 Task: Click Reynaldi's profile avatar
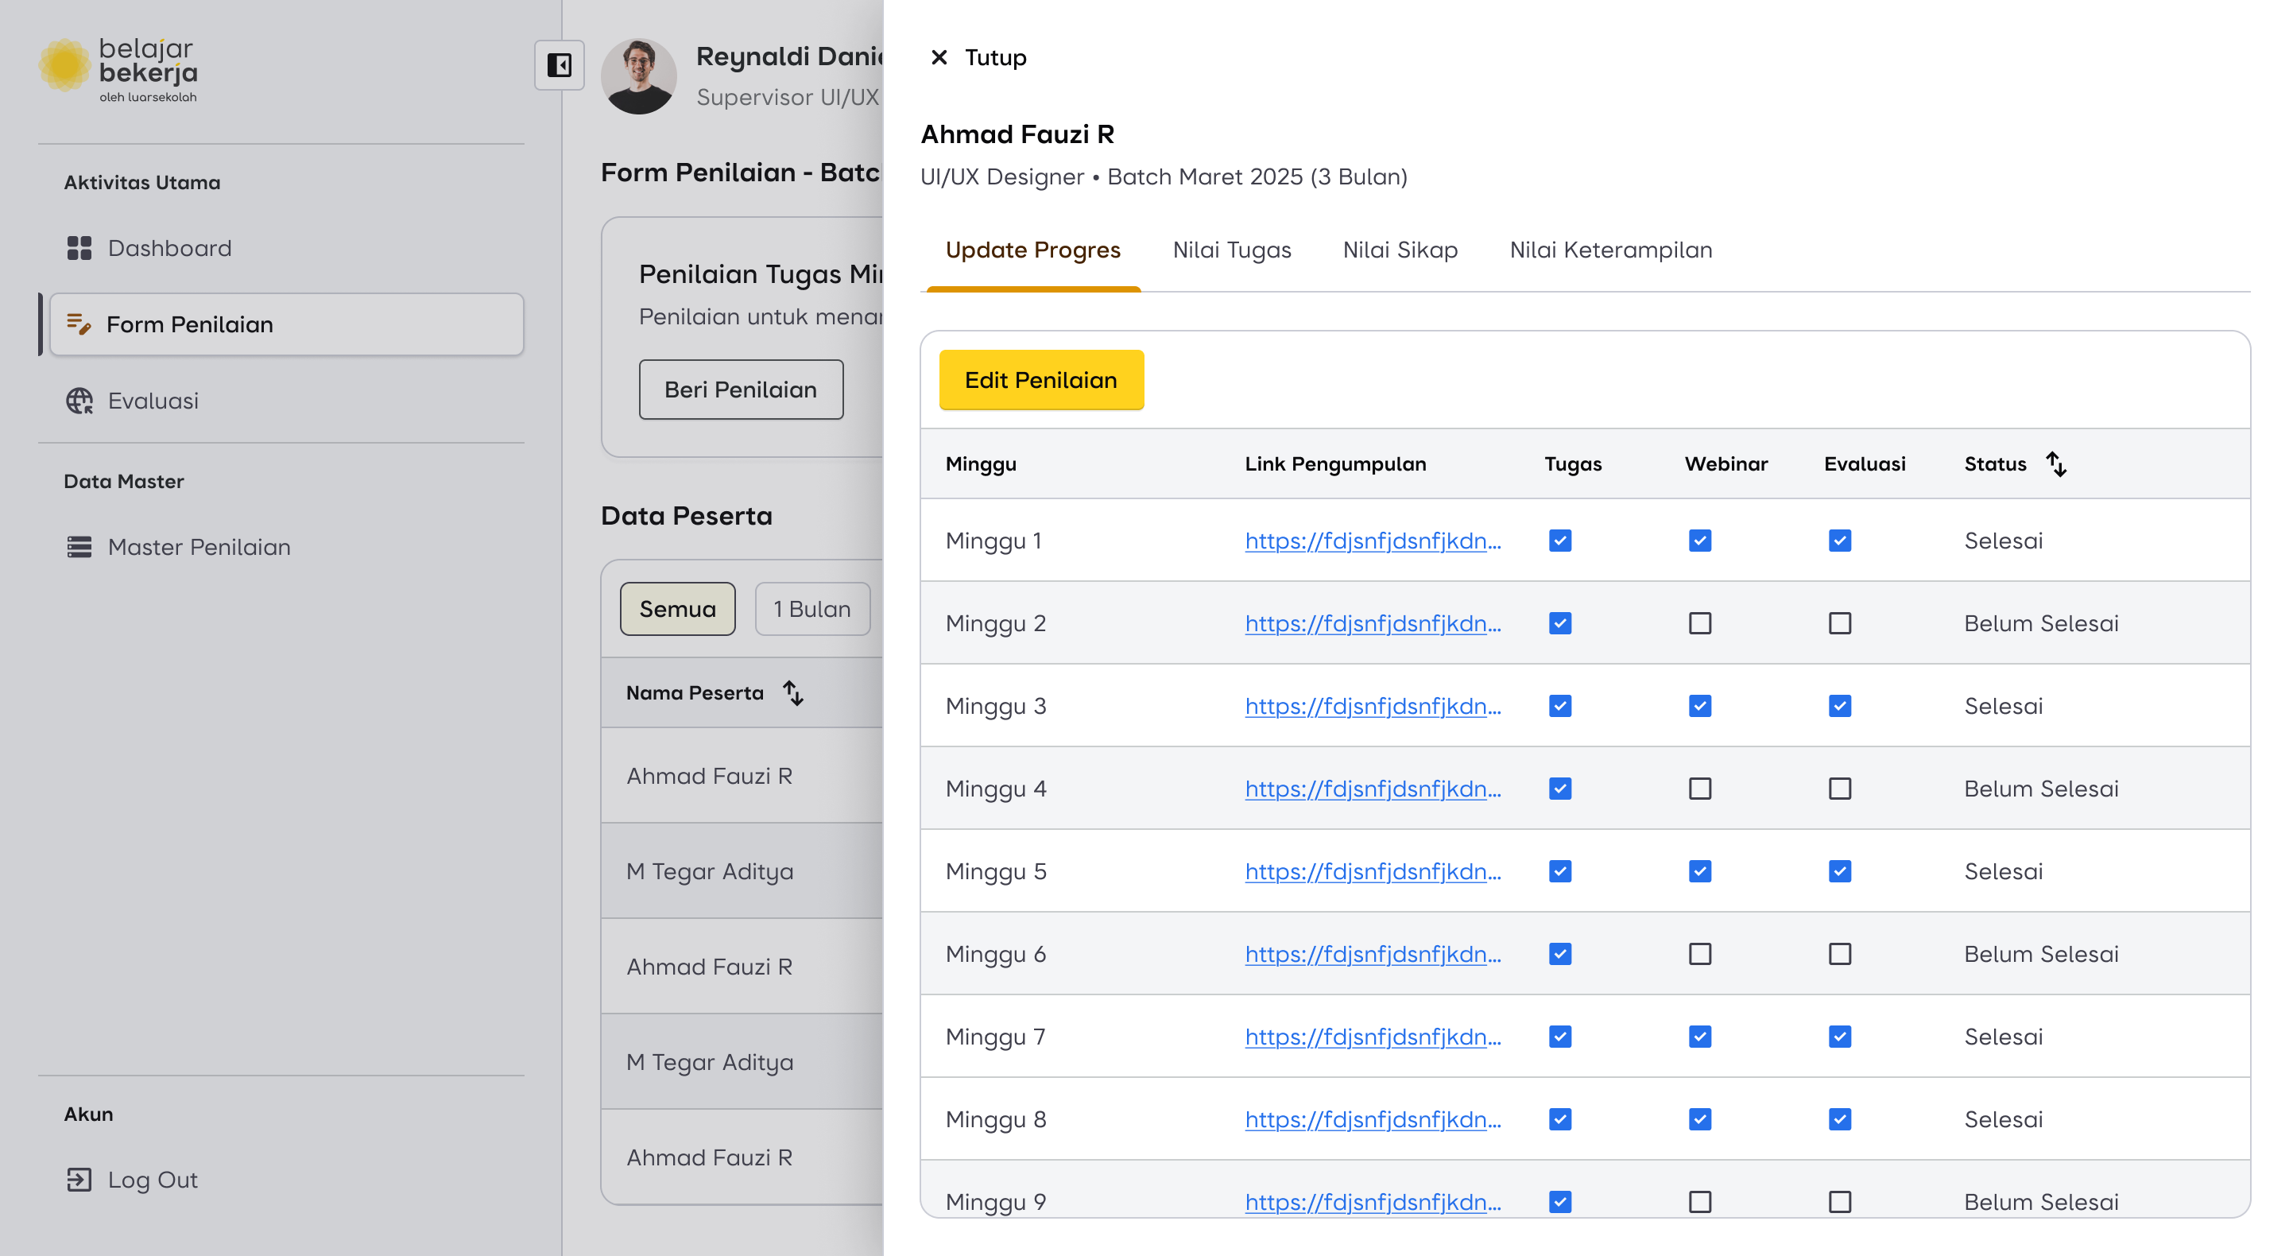[638, 76]
